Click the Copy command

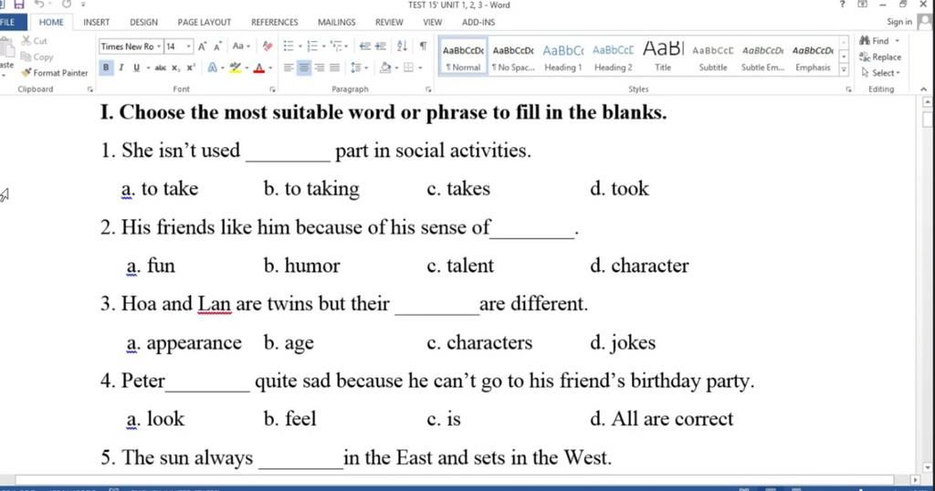tap(37, 57)
